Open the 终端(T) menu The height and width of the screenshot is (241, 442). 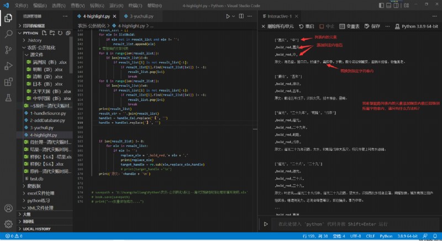coord(135,6)
